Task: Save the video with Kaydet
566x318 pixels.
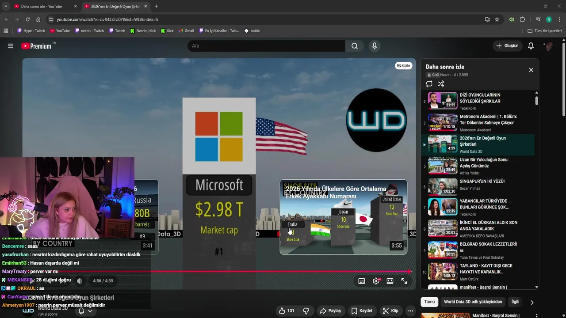Action: pos(361,310)
